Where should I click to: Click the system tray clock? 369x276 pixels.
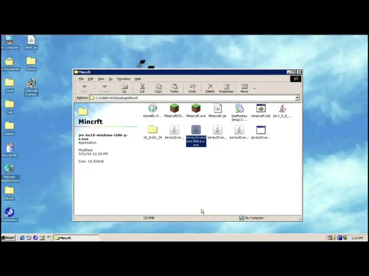[357, 238]
